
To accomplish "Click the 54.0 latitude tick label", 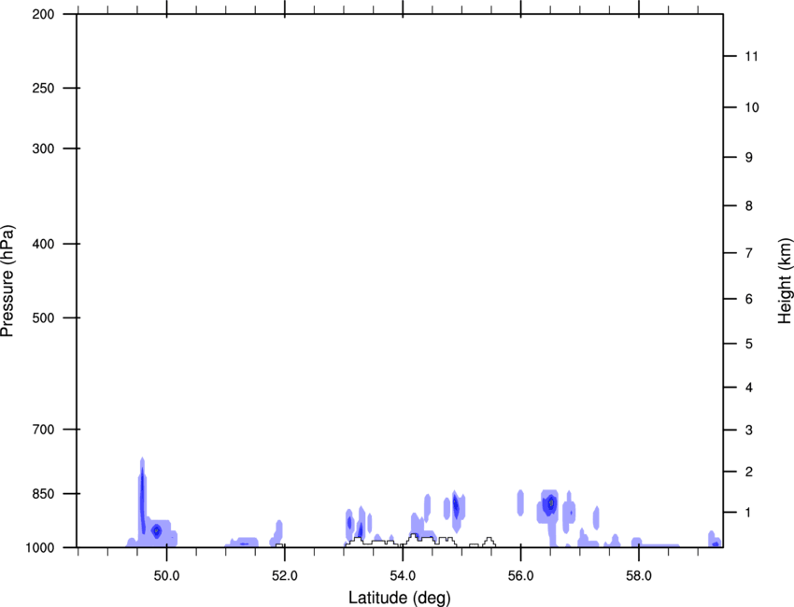I will (403, 576).
